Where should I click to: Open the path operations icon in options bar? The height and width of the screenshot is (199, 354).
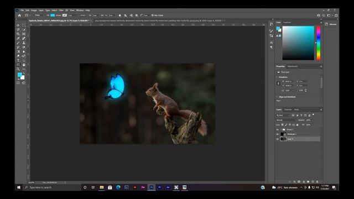pyautogui.click(x=120, y=15)
